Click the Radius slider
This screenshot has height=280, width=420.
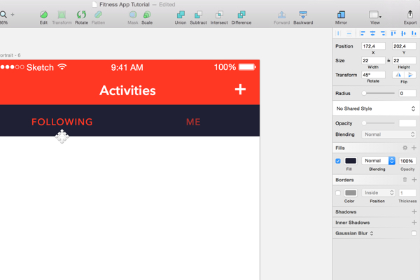[x=378, y=93]
